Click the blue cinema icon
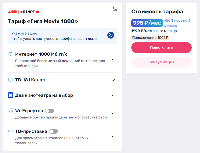This screenshot has height=153, width=200. coord(11,95)
